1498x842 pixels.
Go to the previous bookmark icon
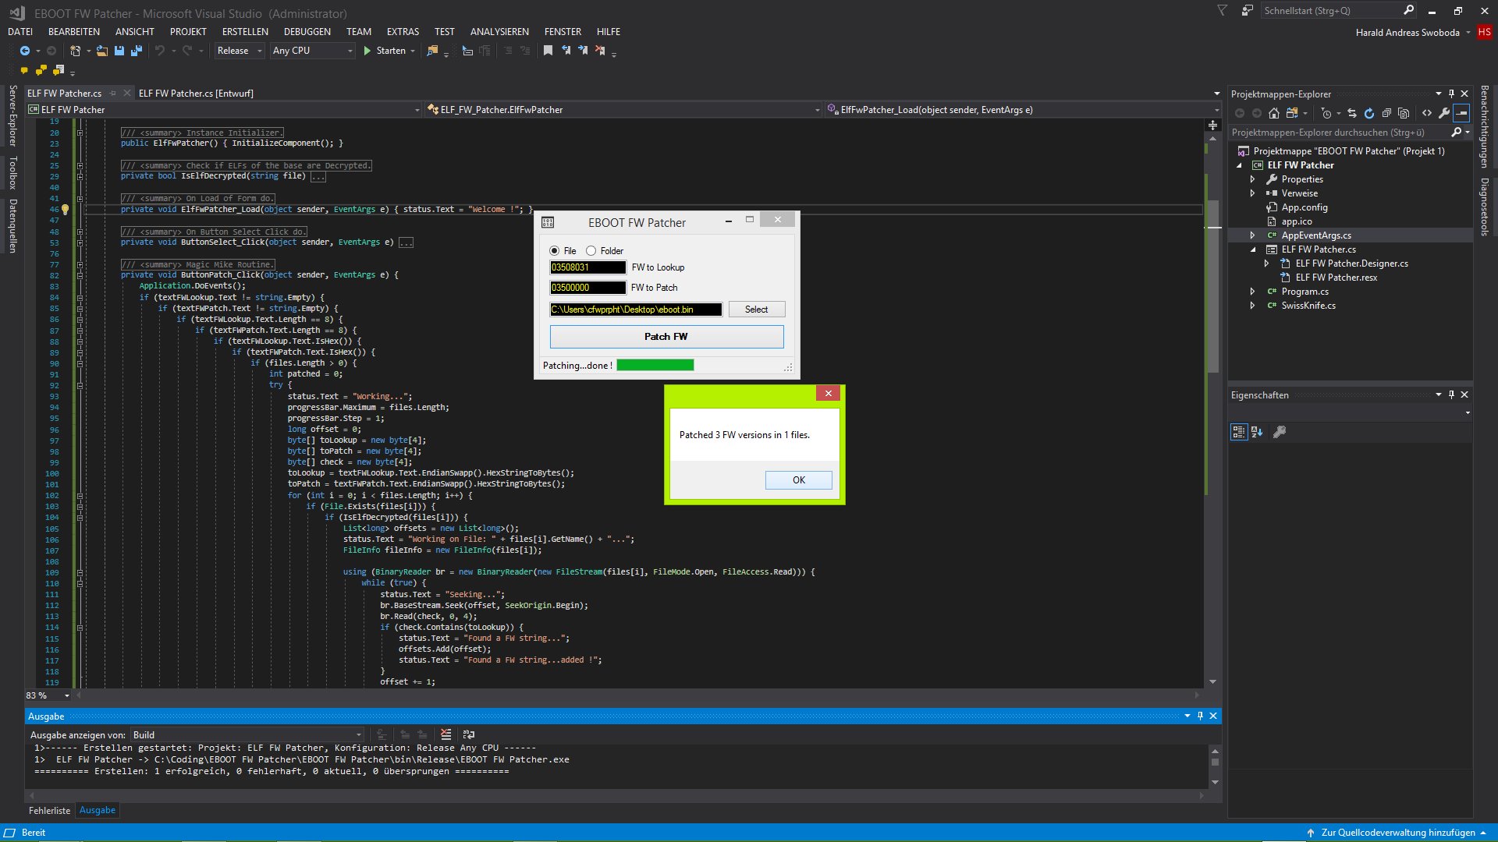[566, 51]
